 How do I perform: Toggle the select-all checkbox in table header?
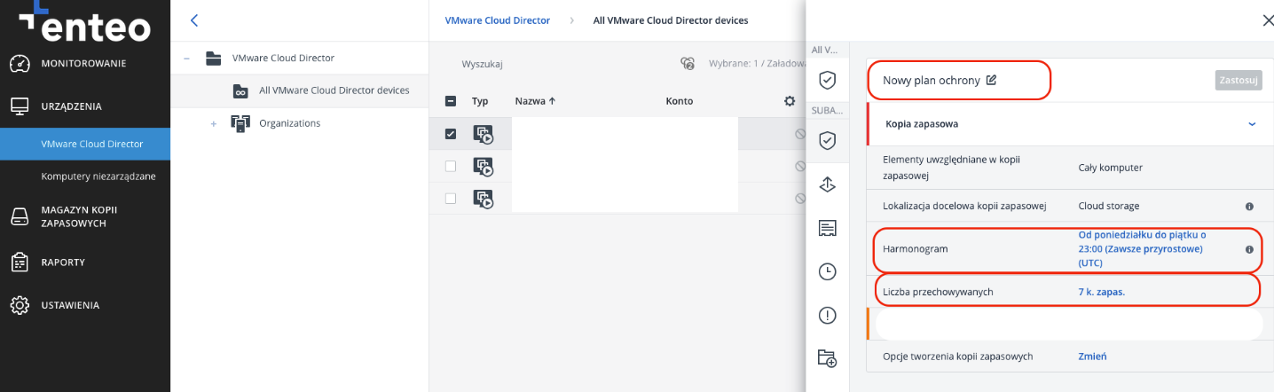click(x=451, y=101)
